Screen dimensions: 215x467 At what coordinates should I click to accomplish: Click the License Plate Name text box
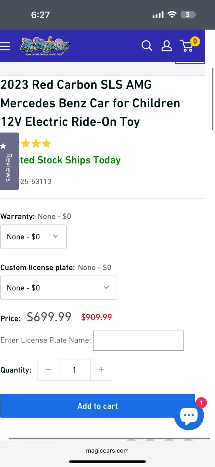[x=138, y=341]
